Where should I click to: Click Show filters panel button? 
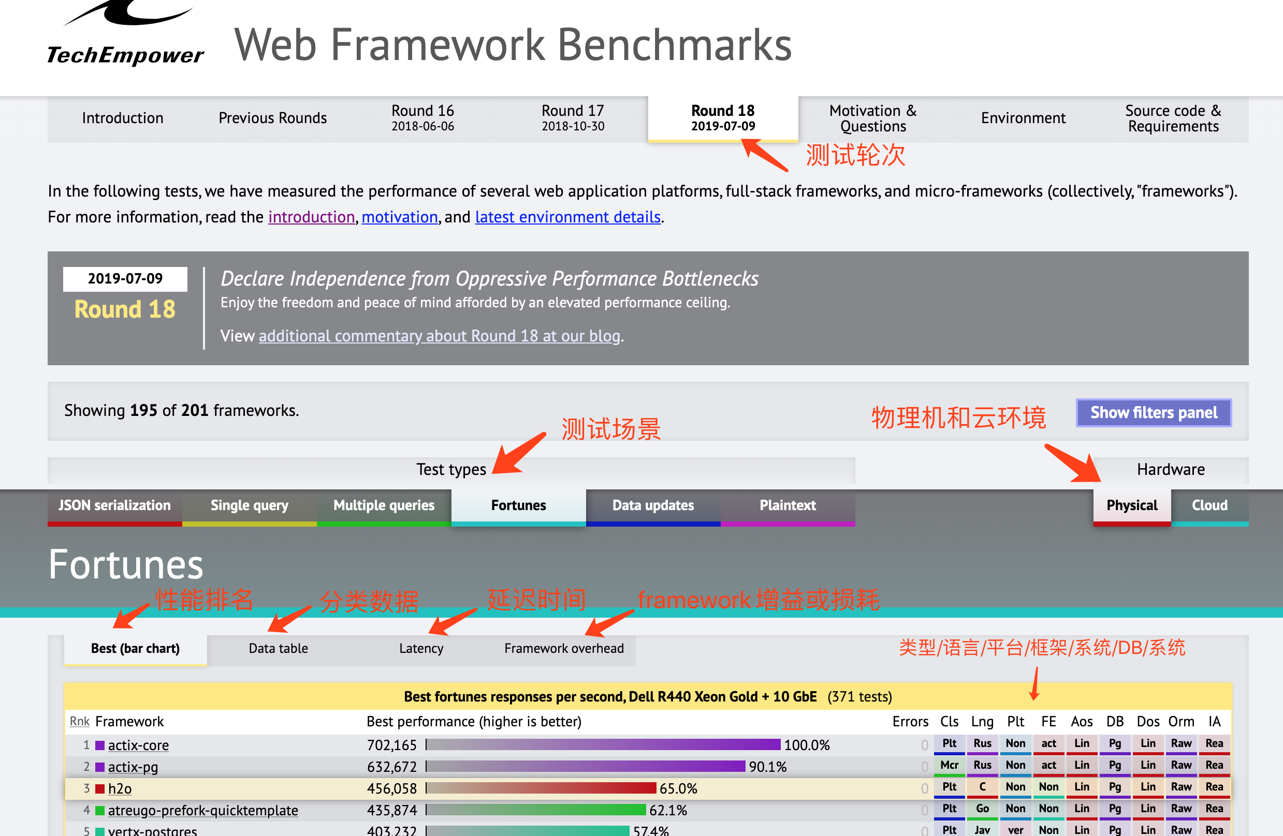[1154, 413]
